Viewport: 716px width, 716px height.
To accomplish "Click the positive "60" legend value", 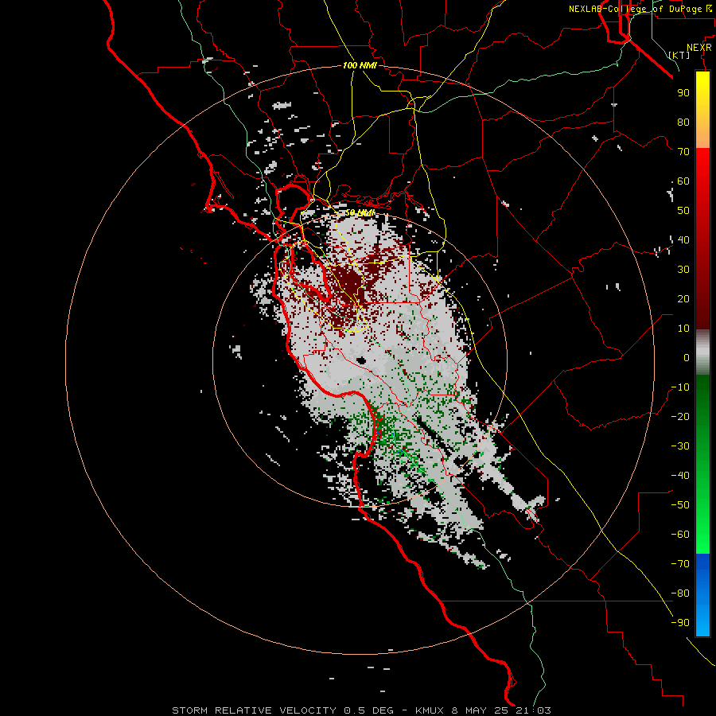I will point(683,181).
